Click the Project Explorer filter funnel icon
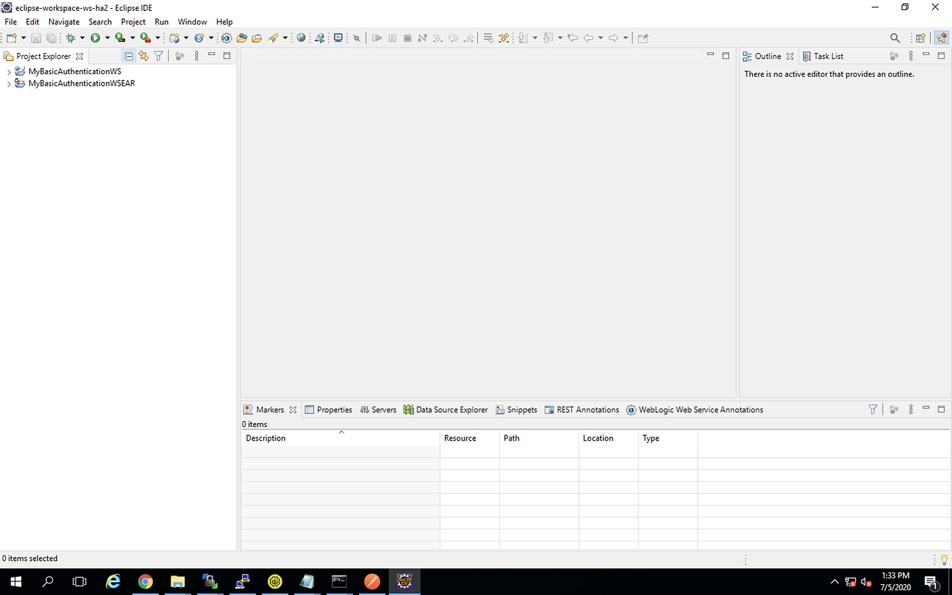Image resolution: width=952 pixels, height=595 pixels. click(x=158, y=56)
